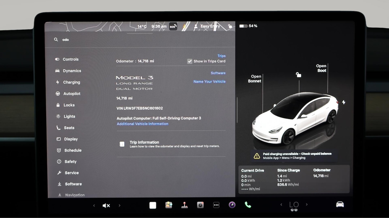Lower temperature with left chevron
The height and width of the screenshot is (218, 389).
click(281, 205)
